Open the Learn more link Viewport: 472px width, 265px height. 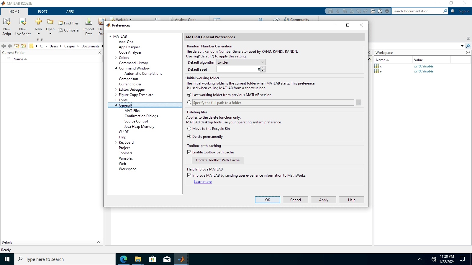click(x=203, y=182)
